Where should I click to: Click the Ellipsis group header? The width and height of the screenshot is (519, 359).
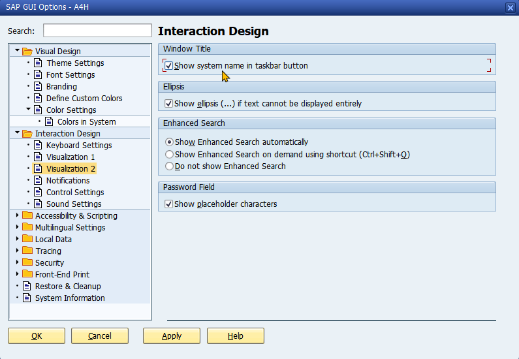[326, 87]
